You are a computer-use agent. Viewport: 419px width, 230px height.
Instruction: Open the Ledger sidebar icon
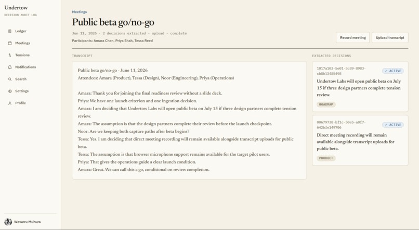tap(10, 31)
